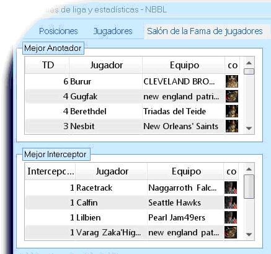Sort Mejor Anotador by Equipo column header
This screenshot has width=271, height=254.
(184, 65)
